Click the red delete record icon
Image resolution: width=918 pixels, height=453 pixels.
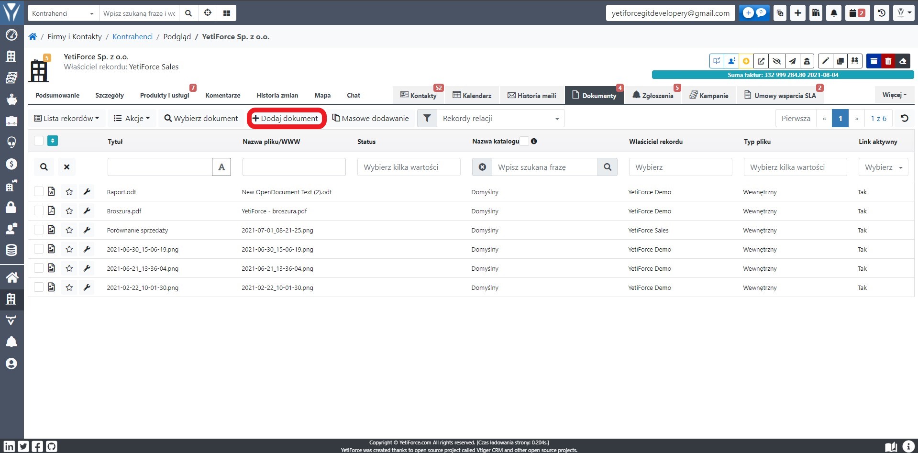coord(888,61)
